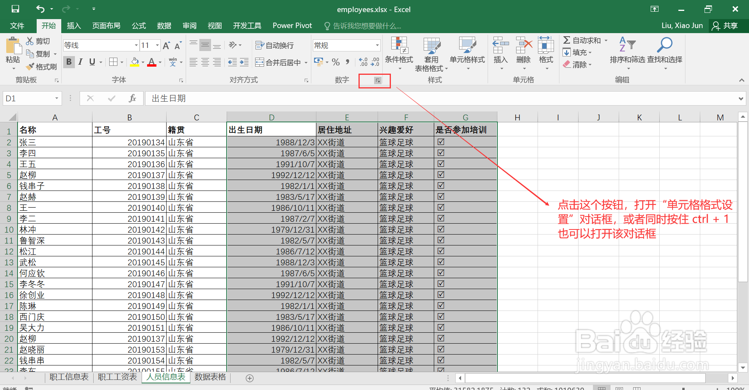
Task: Toggle the checkbox in 李四 row
Action: tap(441, 153)
